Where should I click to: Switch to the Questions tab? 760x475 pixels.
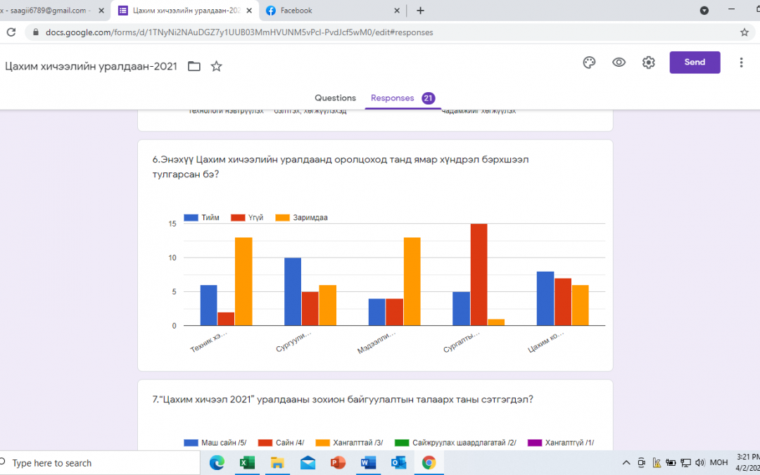point(335,98)
